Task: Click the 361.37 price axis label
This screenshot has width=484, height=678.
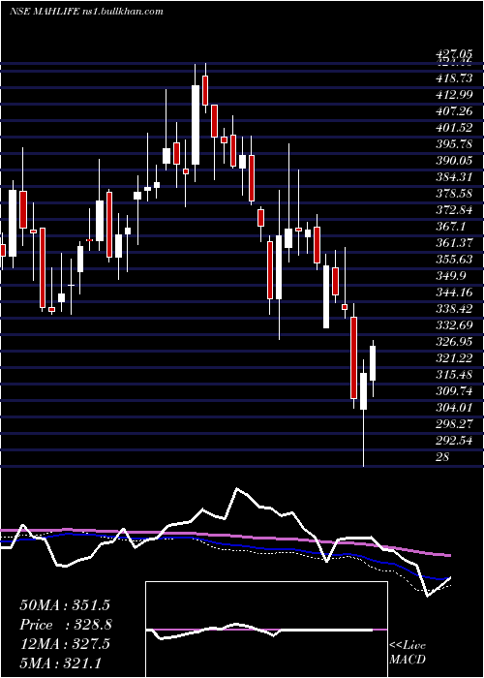Action: [454, 242]
